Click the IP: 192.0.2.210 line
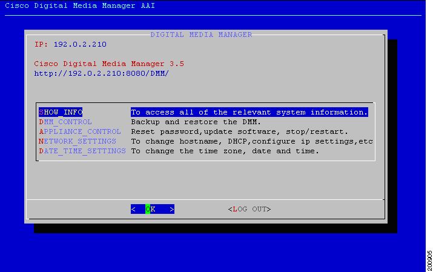Screen dimensions: 433x272 (x=70, y=44)
